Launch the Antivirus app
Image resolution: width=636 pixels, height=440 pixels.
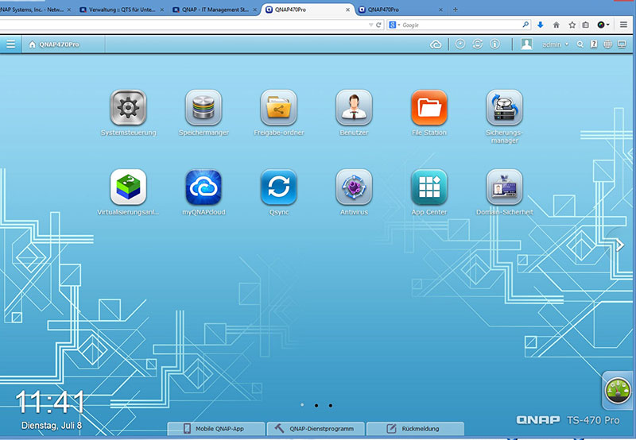tap(354, 187)
